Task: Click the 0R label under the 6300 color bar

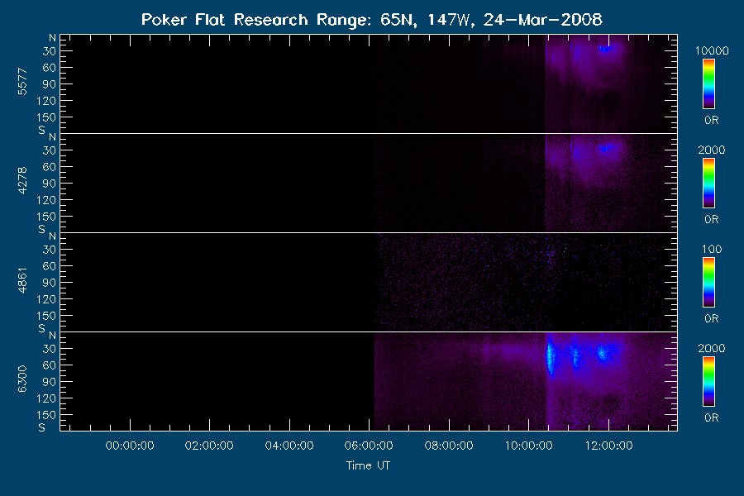Action: coord(711,417)
